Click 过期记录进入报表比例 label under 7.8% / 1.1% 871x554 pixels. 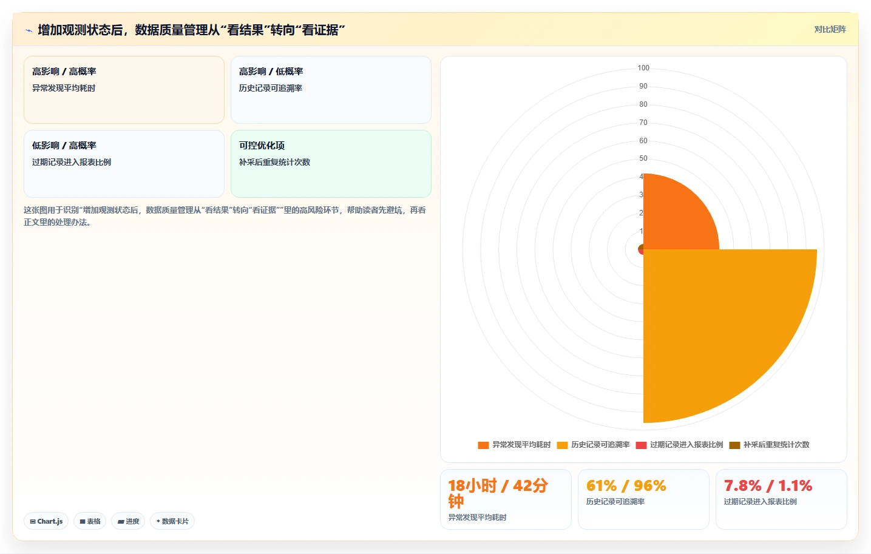[x=760, y=502]
